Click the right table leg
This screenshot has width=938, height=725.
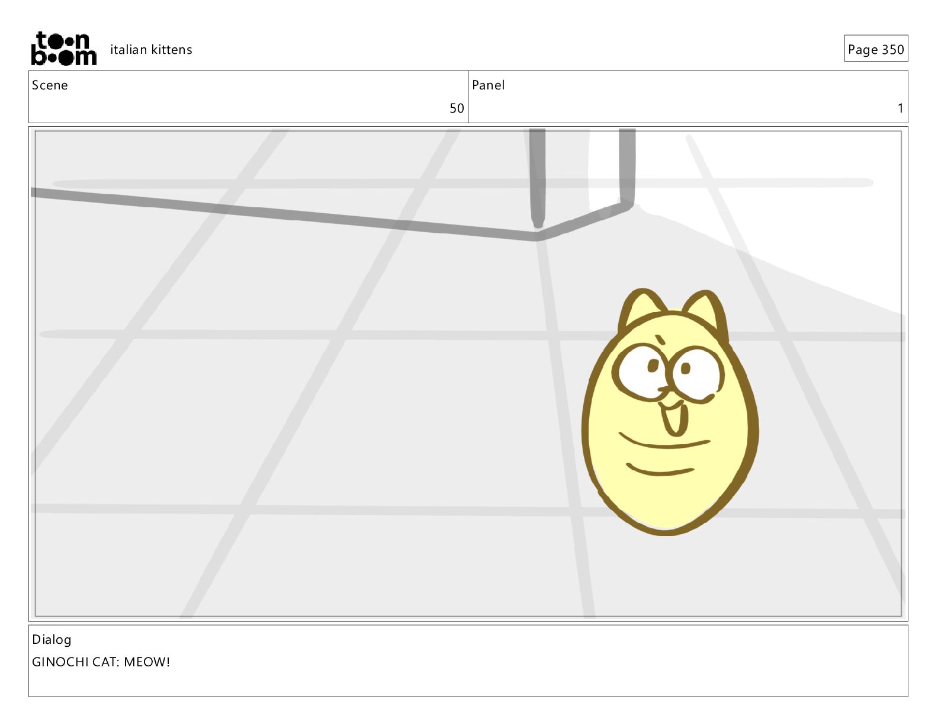[x=627, y=167]
